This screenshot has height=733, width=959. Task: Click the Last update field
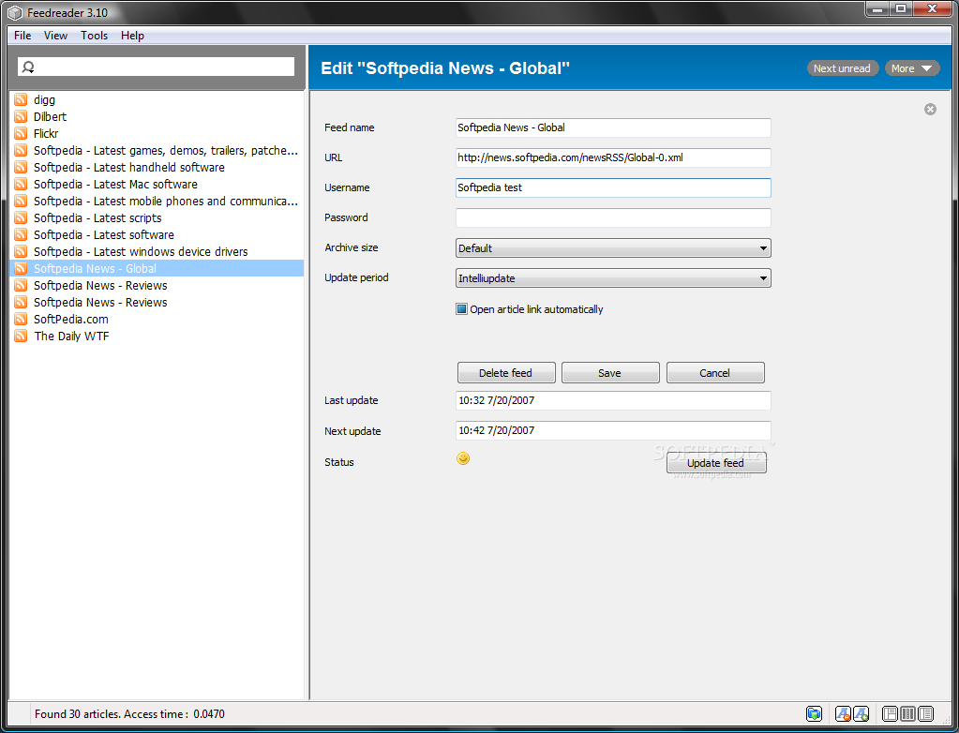(613, 400)
